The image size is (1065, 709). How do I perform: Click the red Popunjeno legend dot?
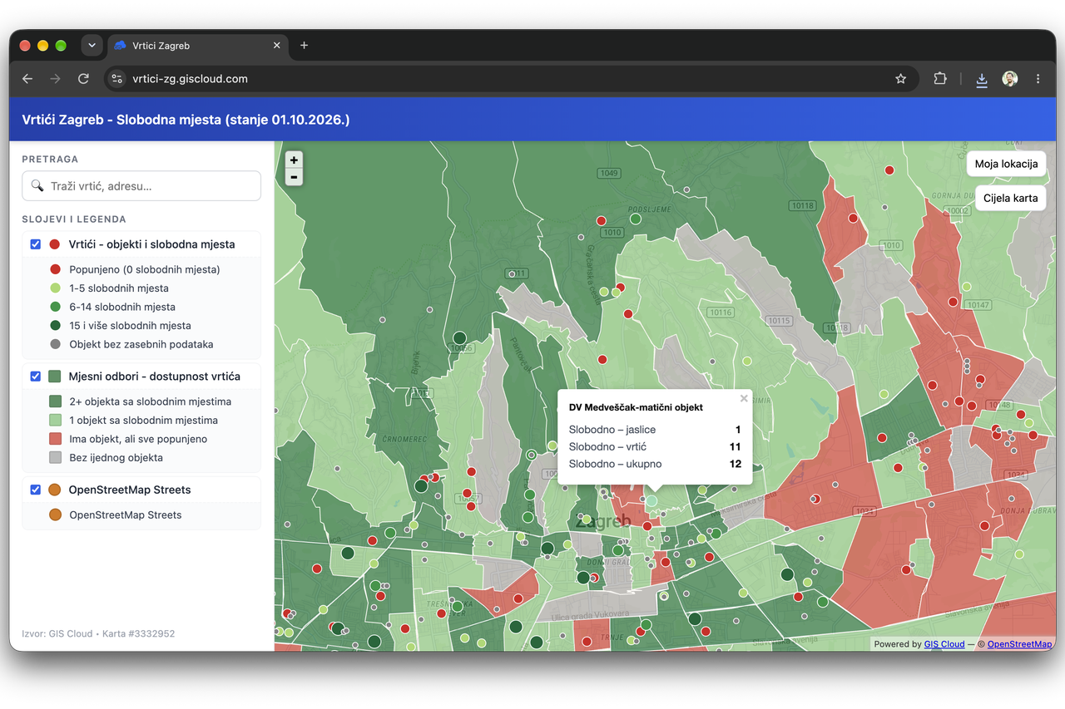(56, 269)
